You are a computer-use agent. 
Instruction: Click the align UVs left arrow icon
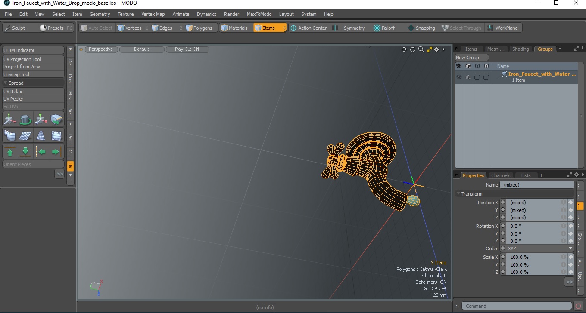point(41,152)
